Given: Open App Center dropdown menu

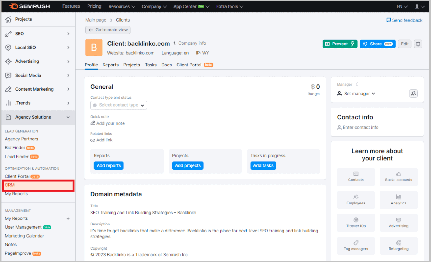Looking at the screenshot, I should [191, 6].
